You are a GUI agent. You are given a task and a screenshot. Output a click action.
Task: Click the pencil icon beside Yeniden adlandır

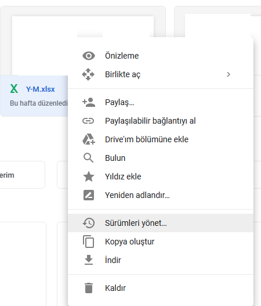tap(89, 195)
